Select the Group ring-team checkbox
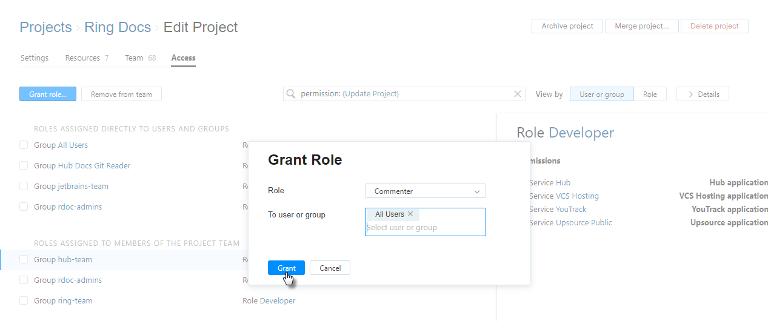This screenshot has width=768, height=321. 24,301
